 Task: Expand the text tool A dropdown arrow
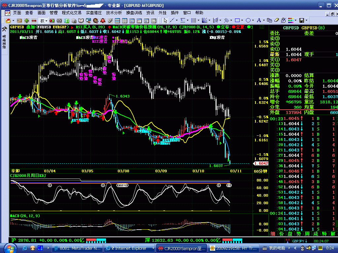pos(264,20)
